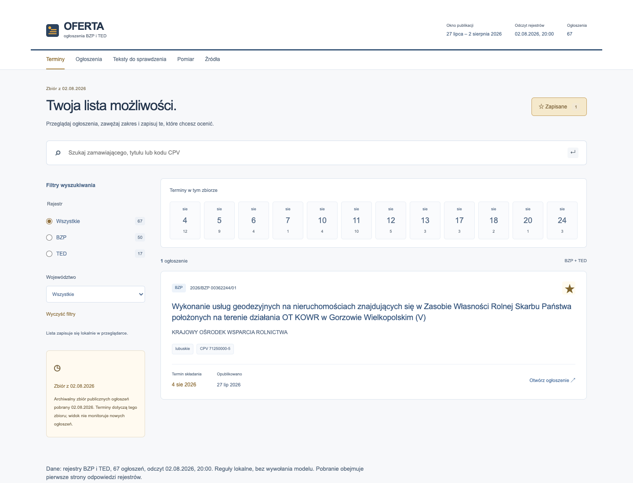Click Otwórz ogłoszenie link
This screenshot has width=633, height=483.
(x=552, y=380)
